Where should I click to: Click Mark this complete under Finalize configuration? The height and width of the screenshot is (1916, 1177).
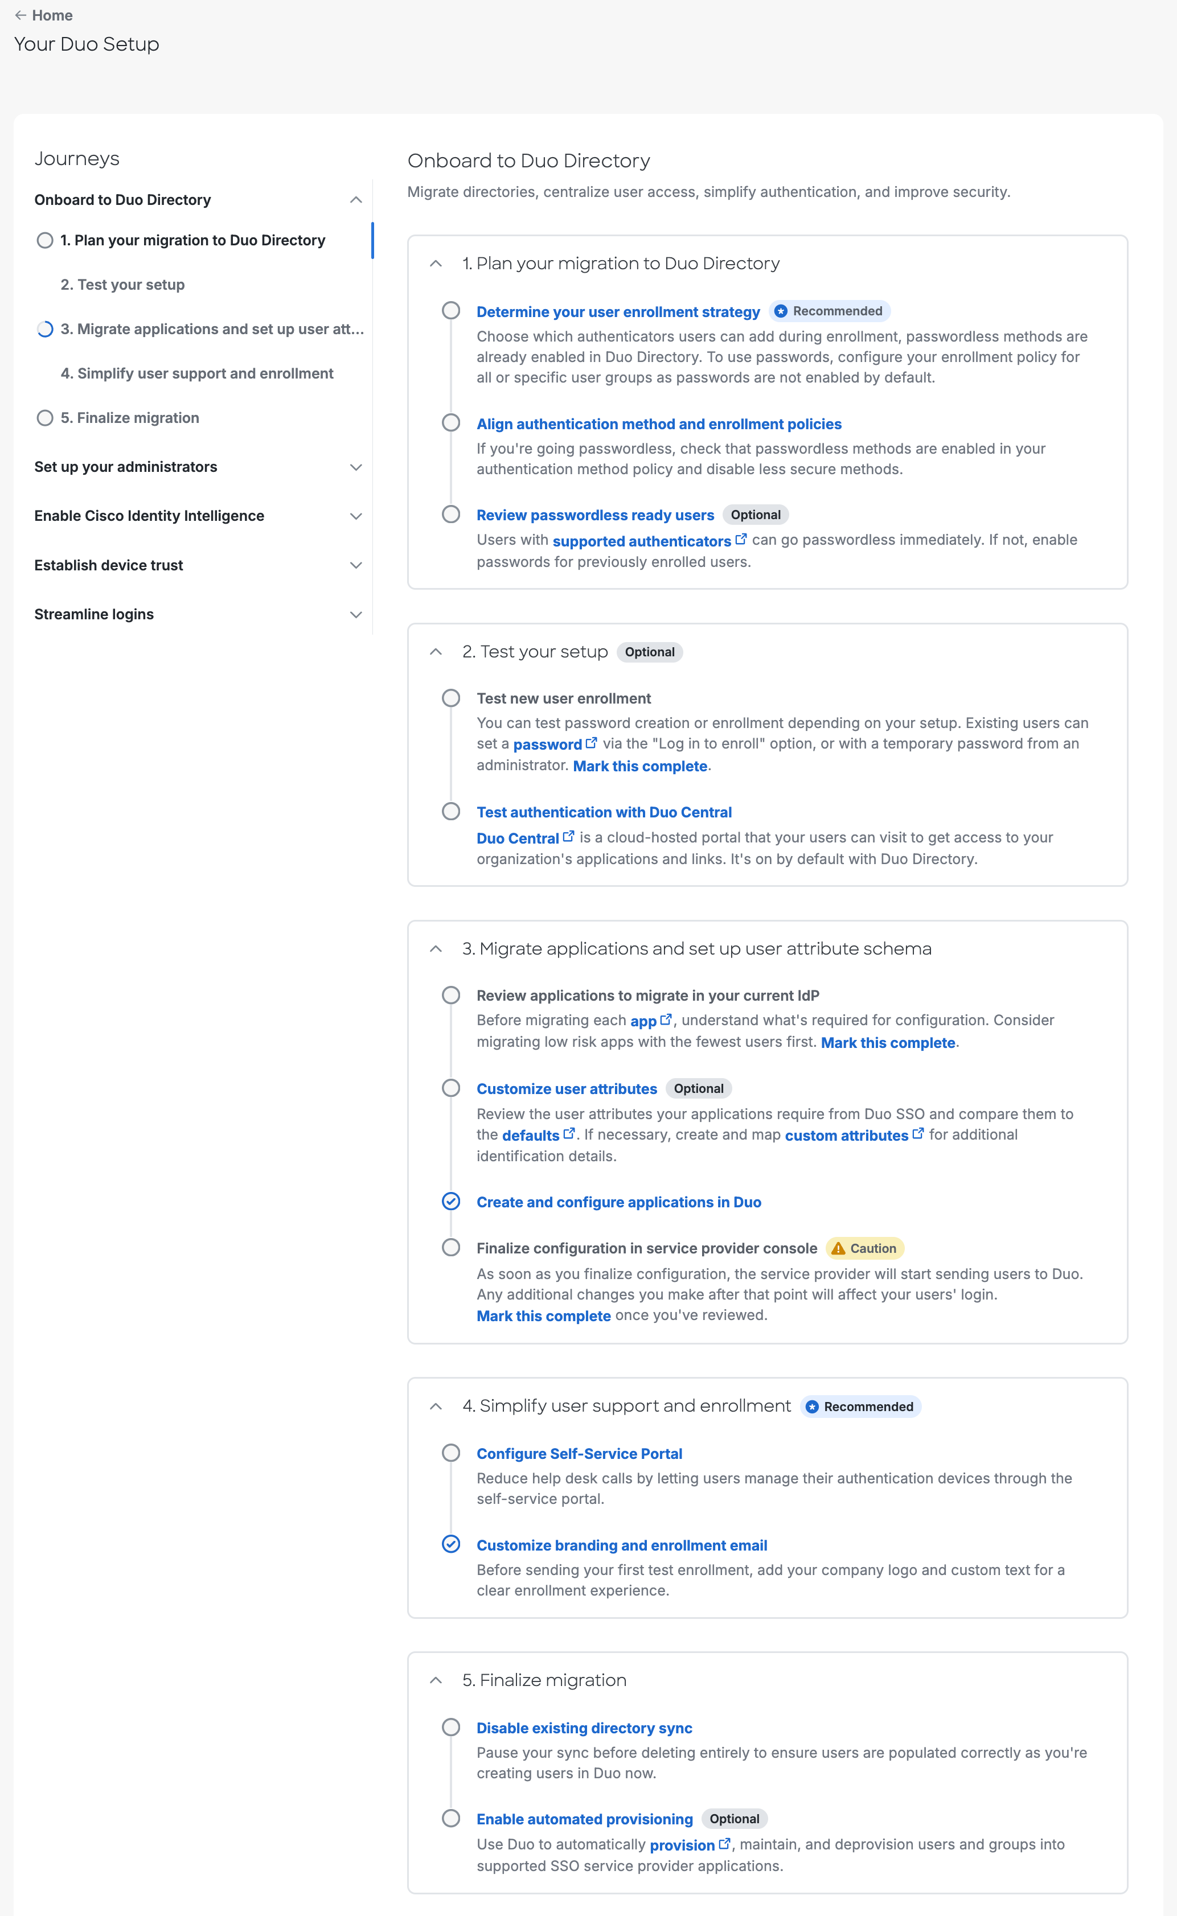[543, 1316]
